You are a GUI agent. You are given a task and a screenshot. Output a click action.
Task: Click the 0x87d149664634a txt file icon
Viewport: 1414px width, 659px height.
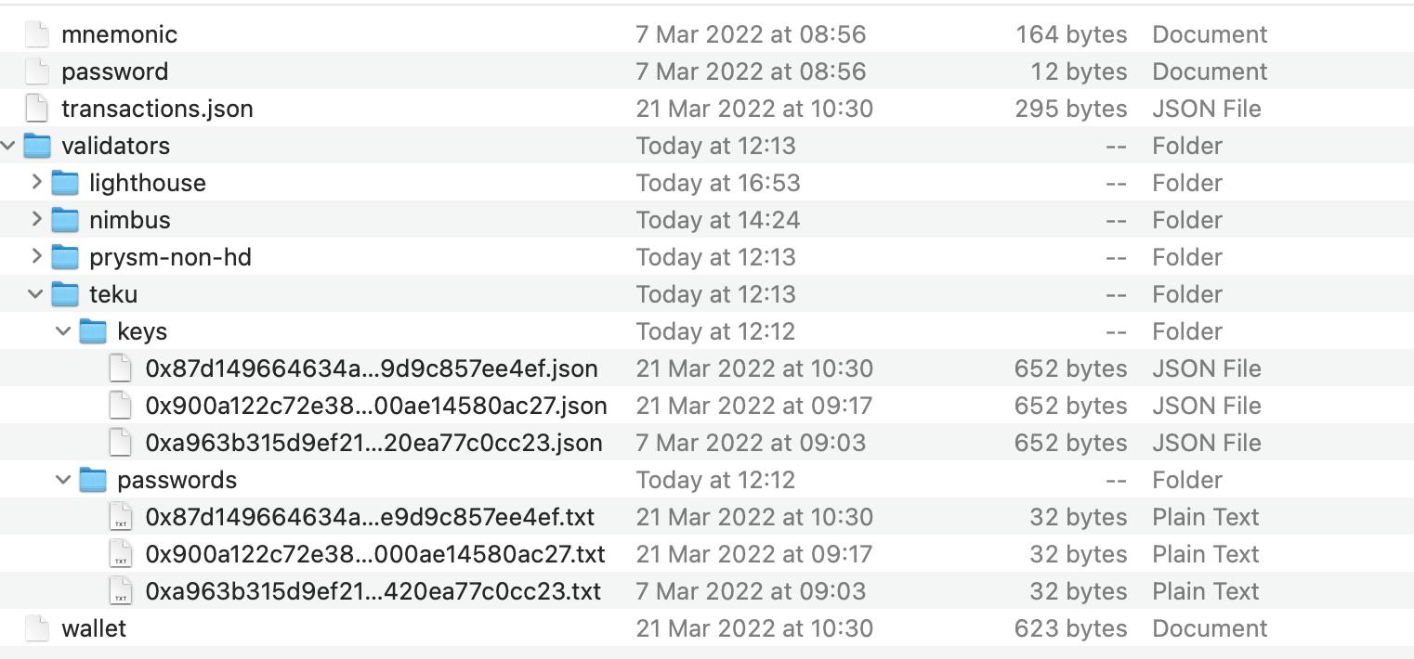click(121, 517)
